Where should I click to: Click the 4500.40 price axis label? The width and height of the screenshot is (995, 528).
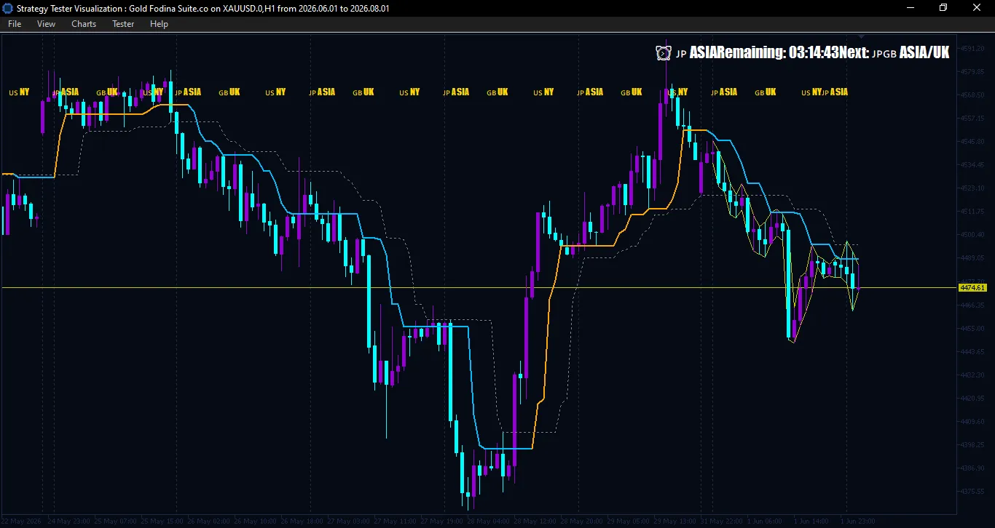972,234
